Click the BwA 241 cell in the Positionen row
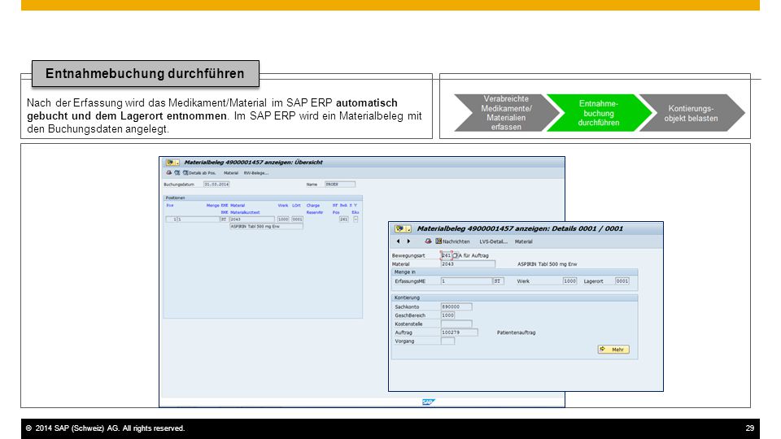Viewport: 781px width, 439px height. 343,219
